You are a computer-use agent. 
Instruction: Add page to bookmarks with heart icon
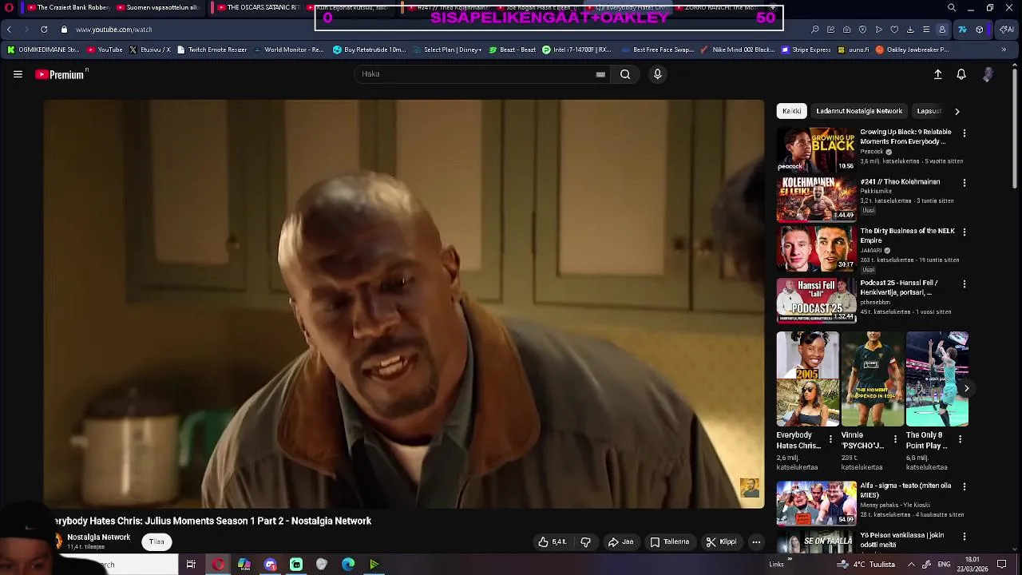click(894, 30)
